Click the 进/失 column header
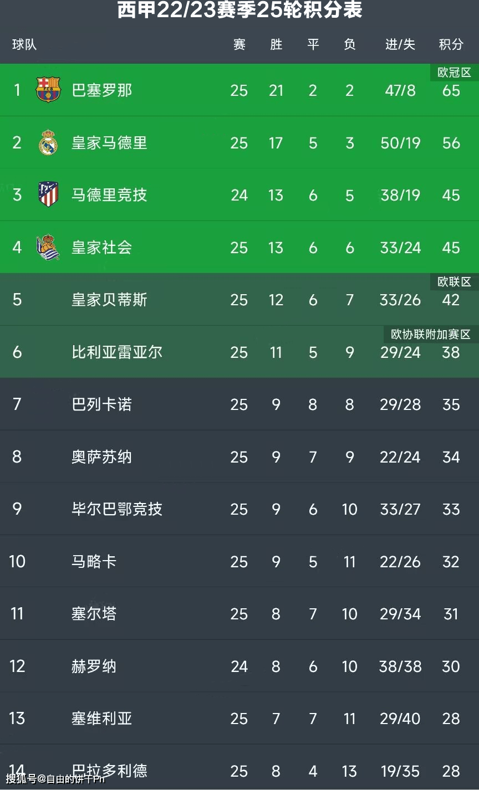Viewport: 479px width, 790px height. 400,44
